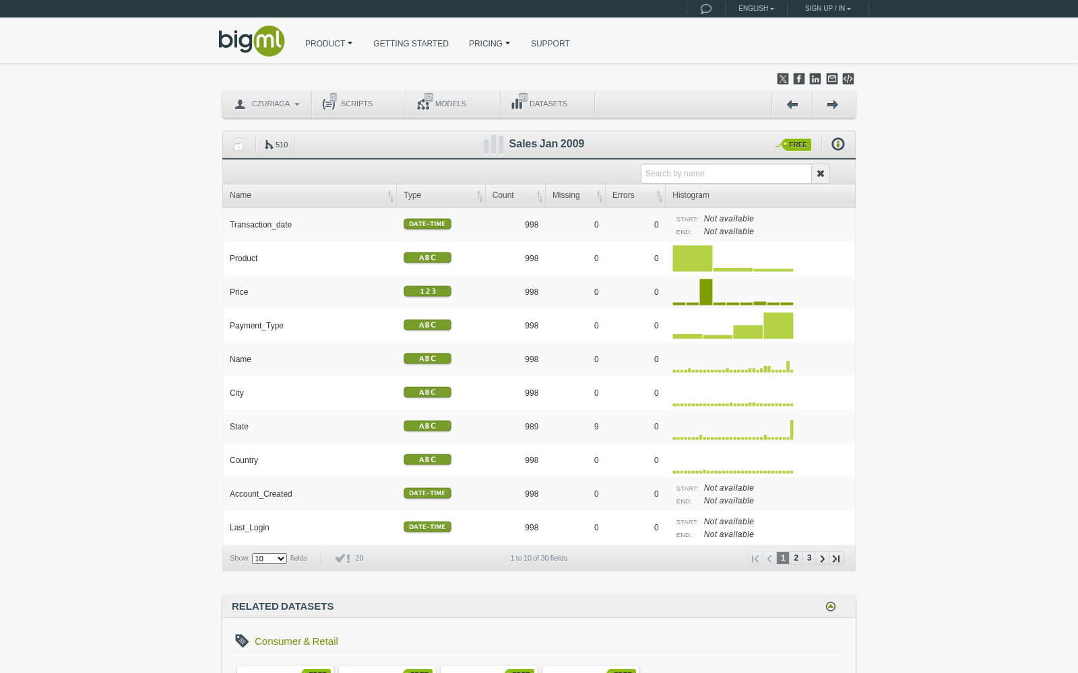This screenshot has height=673, width=1078.
Task: Click the Account_Created field name
Action: 261,494
